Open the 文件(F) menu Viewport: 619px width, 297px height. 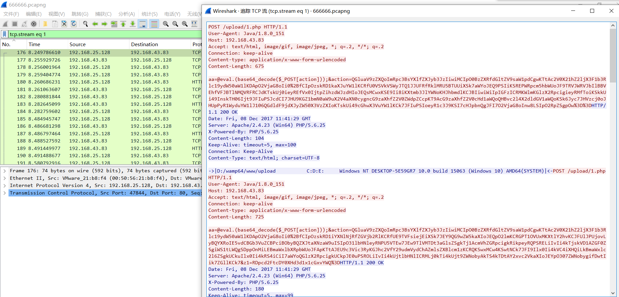pos(11,14)
